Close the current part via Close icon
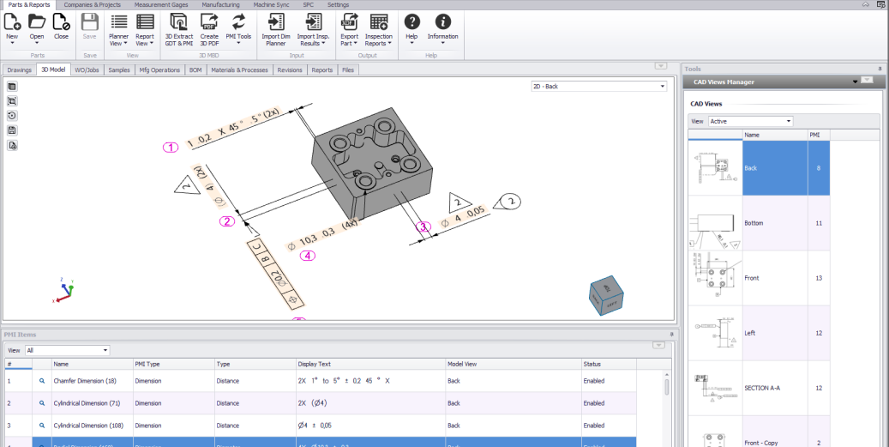 [61, 21]
